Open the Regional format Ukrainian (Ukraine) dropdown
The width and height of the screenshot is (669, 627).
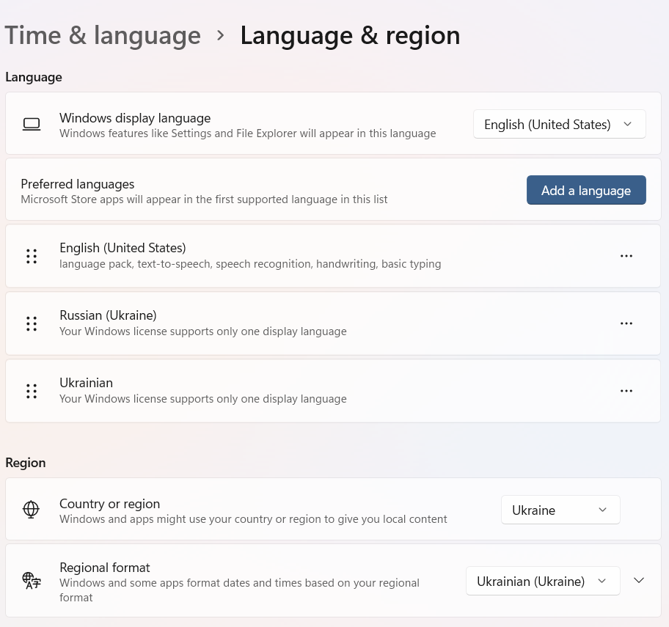pyautogui.click(x=543, y=581)
